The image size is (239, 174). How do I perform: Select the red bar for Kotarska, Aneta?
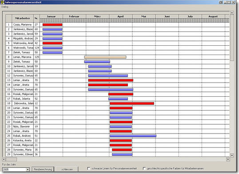(121, 140)
